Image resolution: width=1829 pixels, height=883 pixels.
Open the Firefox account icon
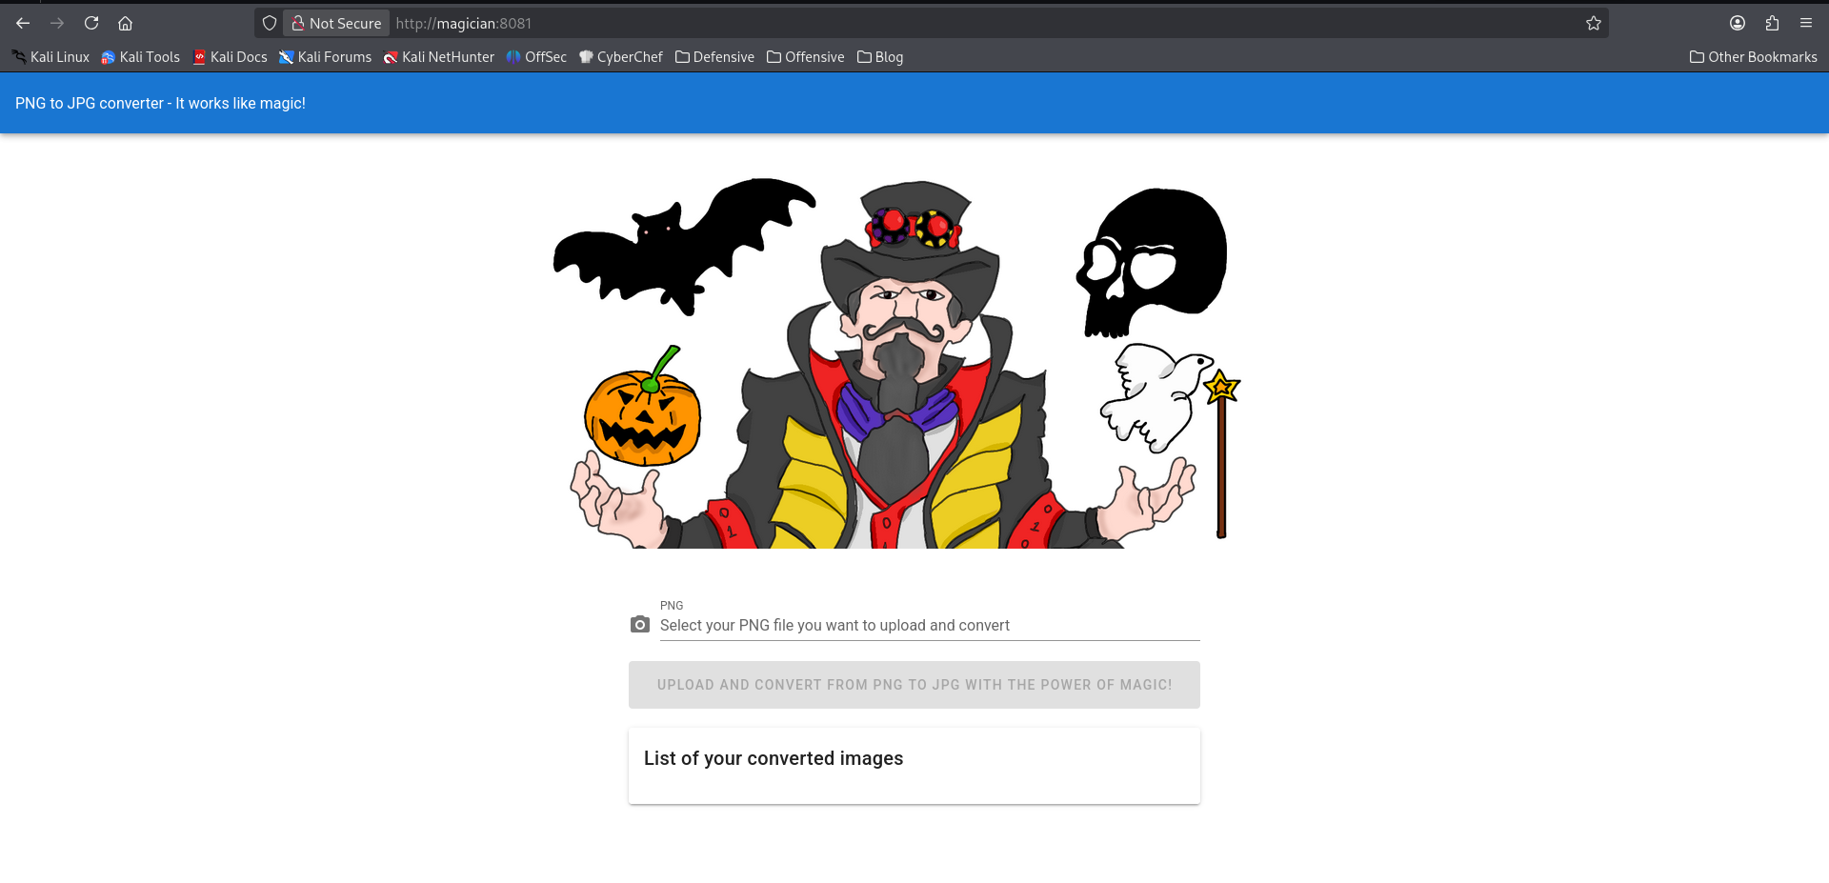pos(1738,23)
